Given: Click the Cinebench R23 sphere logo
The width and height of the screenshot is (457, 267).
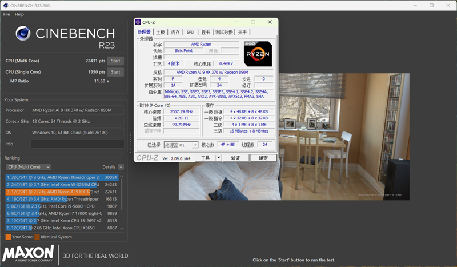Looking at the screenshot, I should click(23, 33).
